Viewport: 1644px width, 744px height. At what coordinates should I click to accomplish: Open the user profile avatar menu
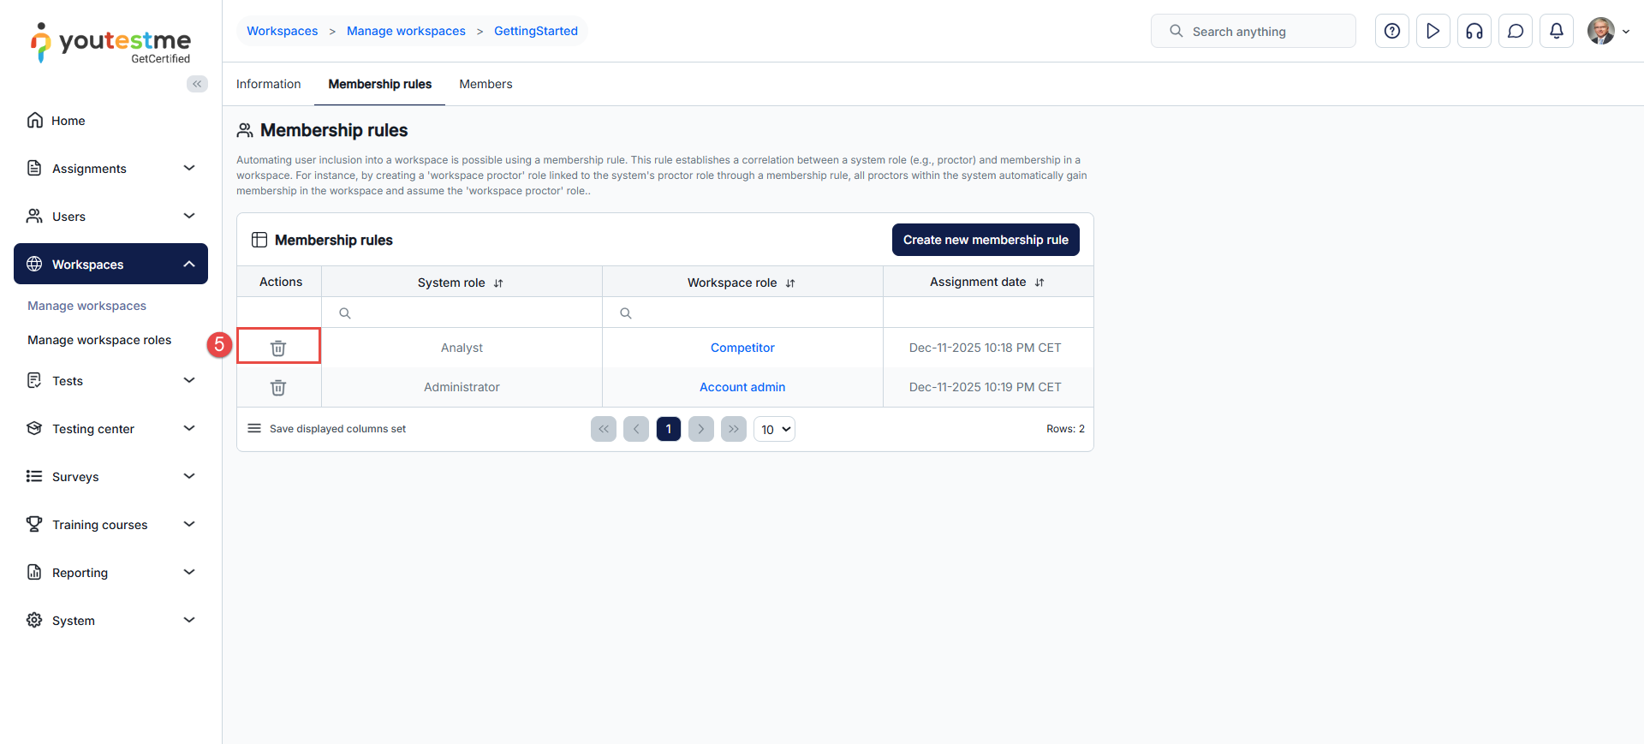1607,32
